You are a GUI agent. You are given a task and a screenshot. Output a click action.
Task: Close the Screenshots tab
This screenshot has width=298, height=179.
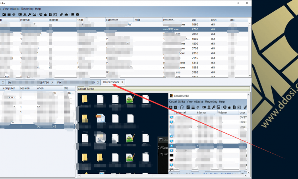click(x=122, y=82)
